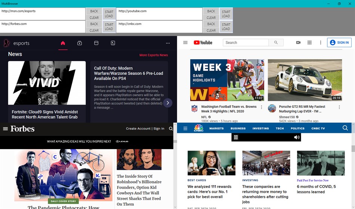
Task: Click Back for youtube.com pane
Action: pos(211,11)
